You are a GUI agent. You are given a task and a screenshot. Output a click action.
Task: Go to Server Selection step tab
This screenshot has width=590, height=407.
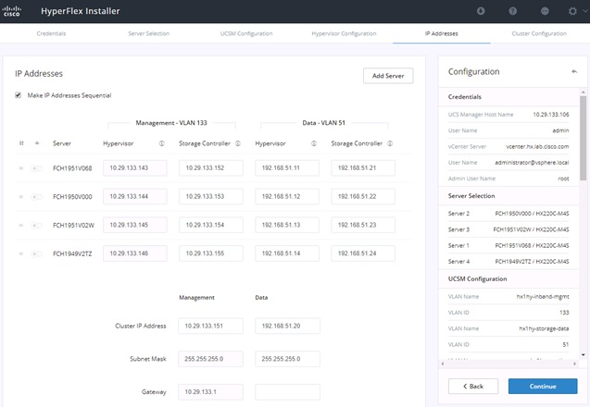[x=148, y=33]
